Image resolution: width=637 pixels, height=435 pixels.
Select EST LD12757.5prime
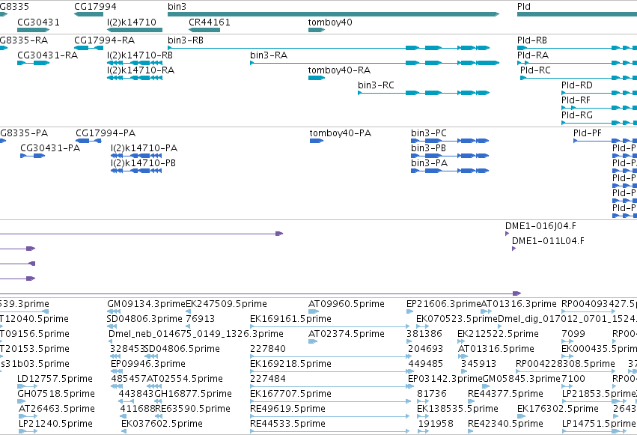(x=26, y=386)
